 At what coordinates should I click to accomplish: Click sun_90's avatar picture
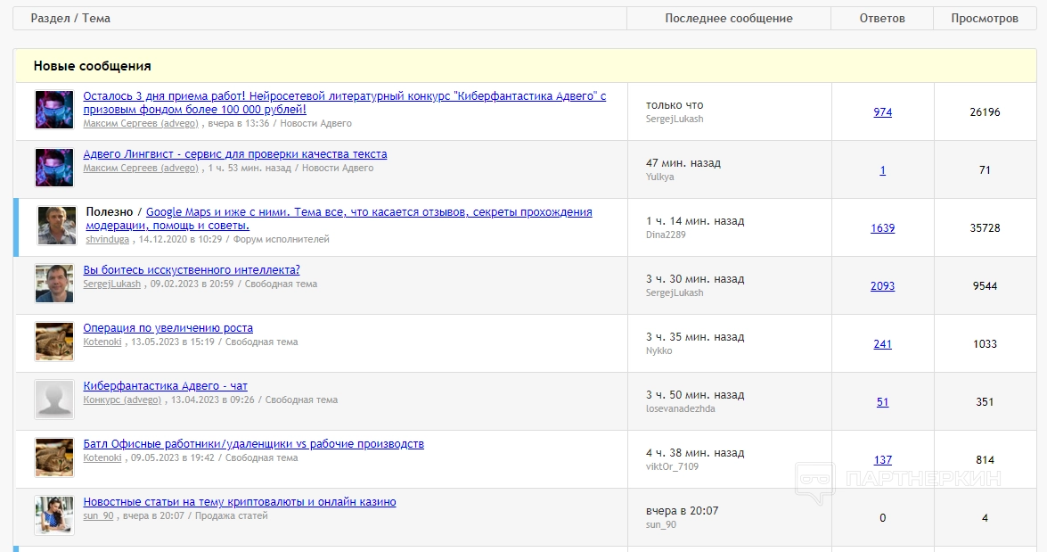53,515
